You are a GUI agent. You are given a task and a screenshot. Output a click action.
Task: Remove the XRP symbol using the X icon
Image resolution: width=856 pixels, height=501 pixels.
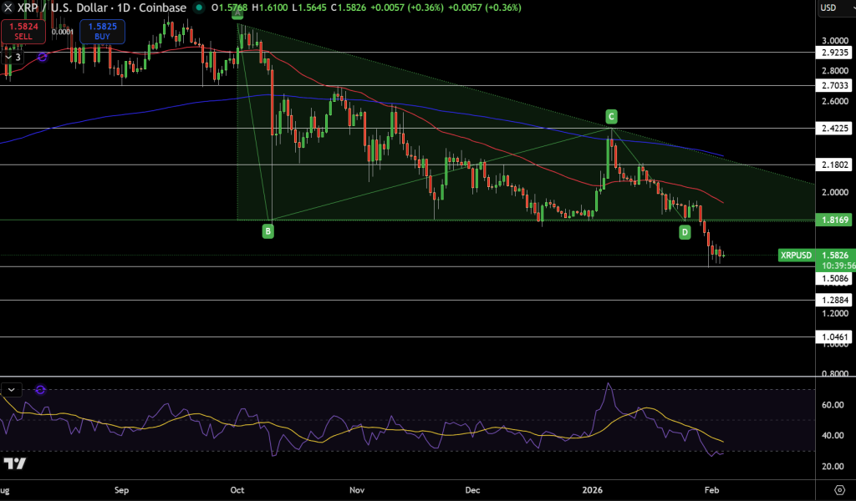tap(8, 8)
